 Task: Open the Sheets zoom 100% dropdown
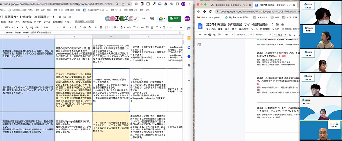(x=9, y=27)
